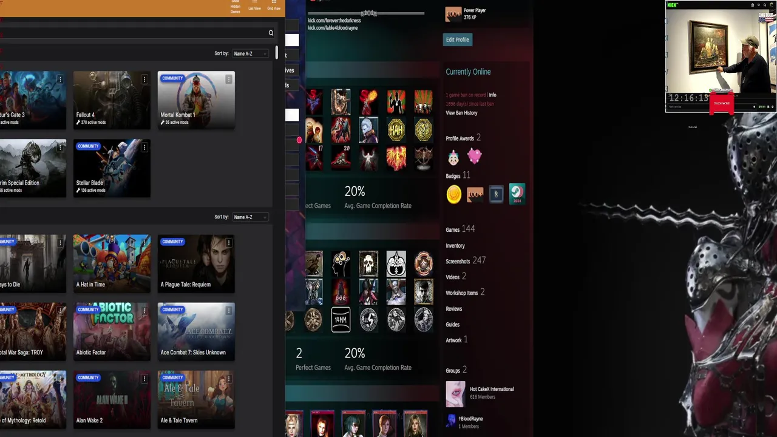Click the pink heart profile award icon

tap(474, 157)
